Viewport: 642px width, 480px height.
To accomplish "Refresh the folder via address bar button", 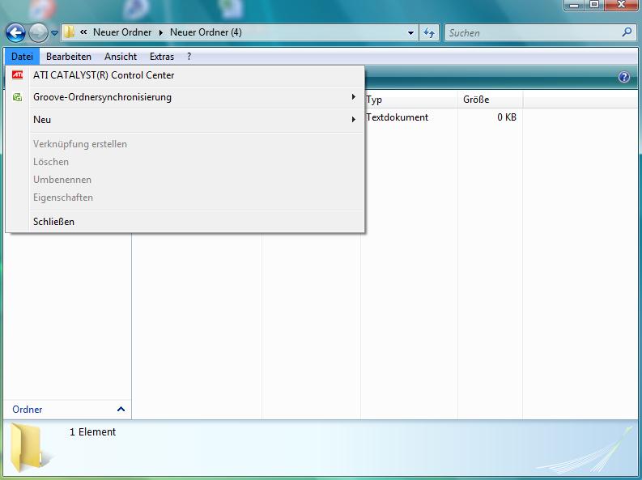I will click(x=430, y=33).
